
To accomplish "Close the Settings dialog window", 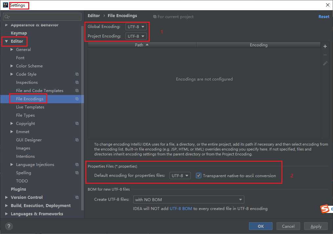I will [x=327, y=5].
